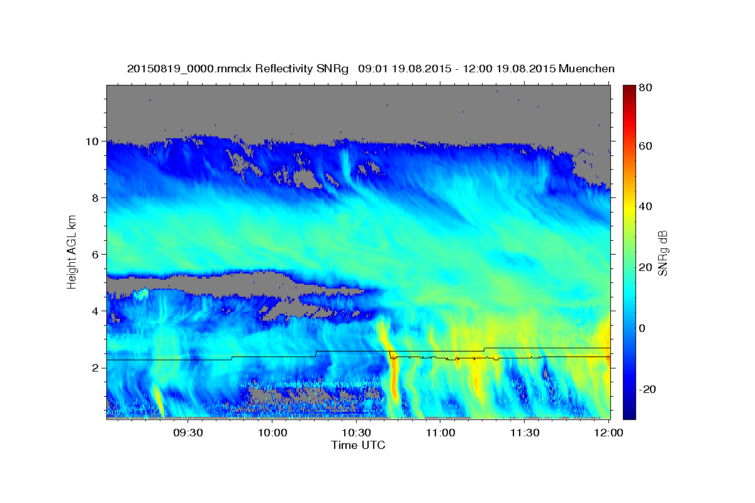Click the colorbar value 80
The image size is (755, 503).
(645, 87)
